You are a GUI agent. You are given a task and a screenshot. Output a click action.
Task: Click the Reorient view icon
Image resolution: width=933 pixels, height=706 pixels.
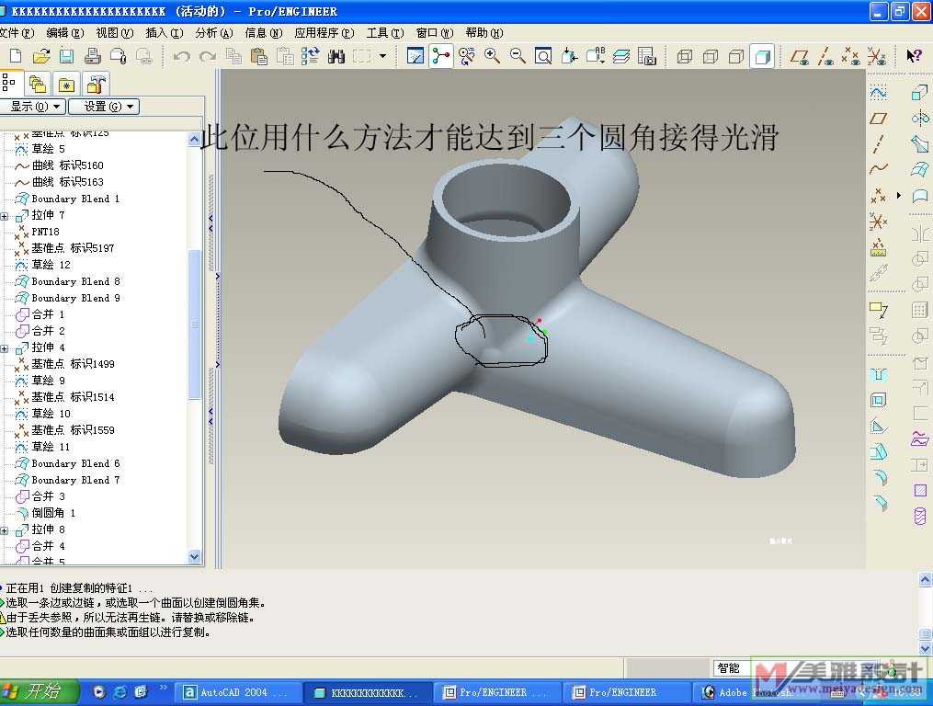(x=569, y=56)
